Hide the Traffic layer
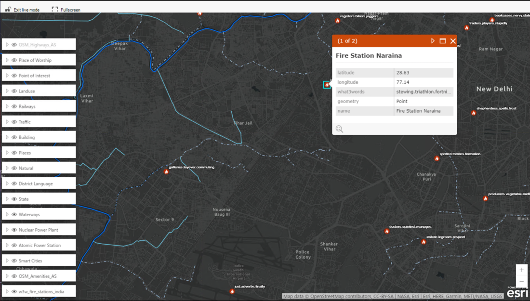This screenshot has width=530, height=301. click(x=14, y=122)
